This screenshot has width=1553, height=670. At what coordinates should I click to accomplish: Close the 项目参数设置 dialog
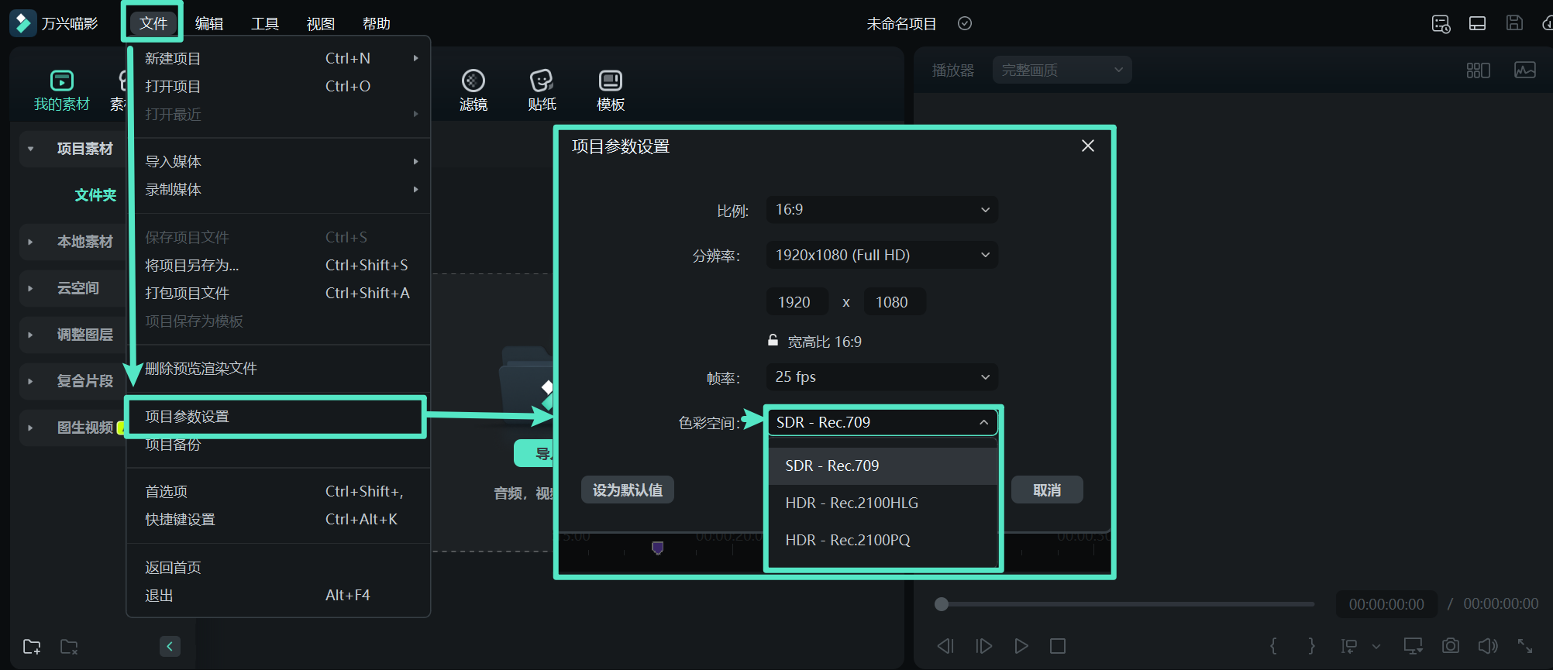pyautogui.click(x=1088, y=146)
